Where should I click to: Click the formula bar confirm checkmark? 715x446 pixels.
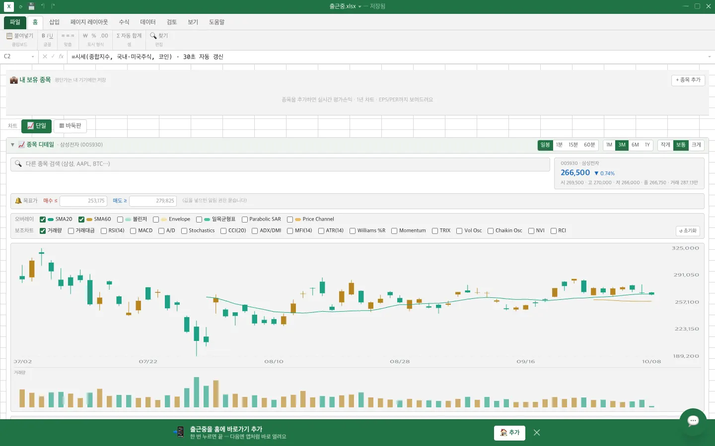(x=53, y=56)
